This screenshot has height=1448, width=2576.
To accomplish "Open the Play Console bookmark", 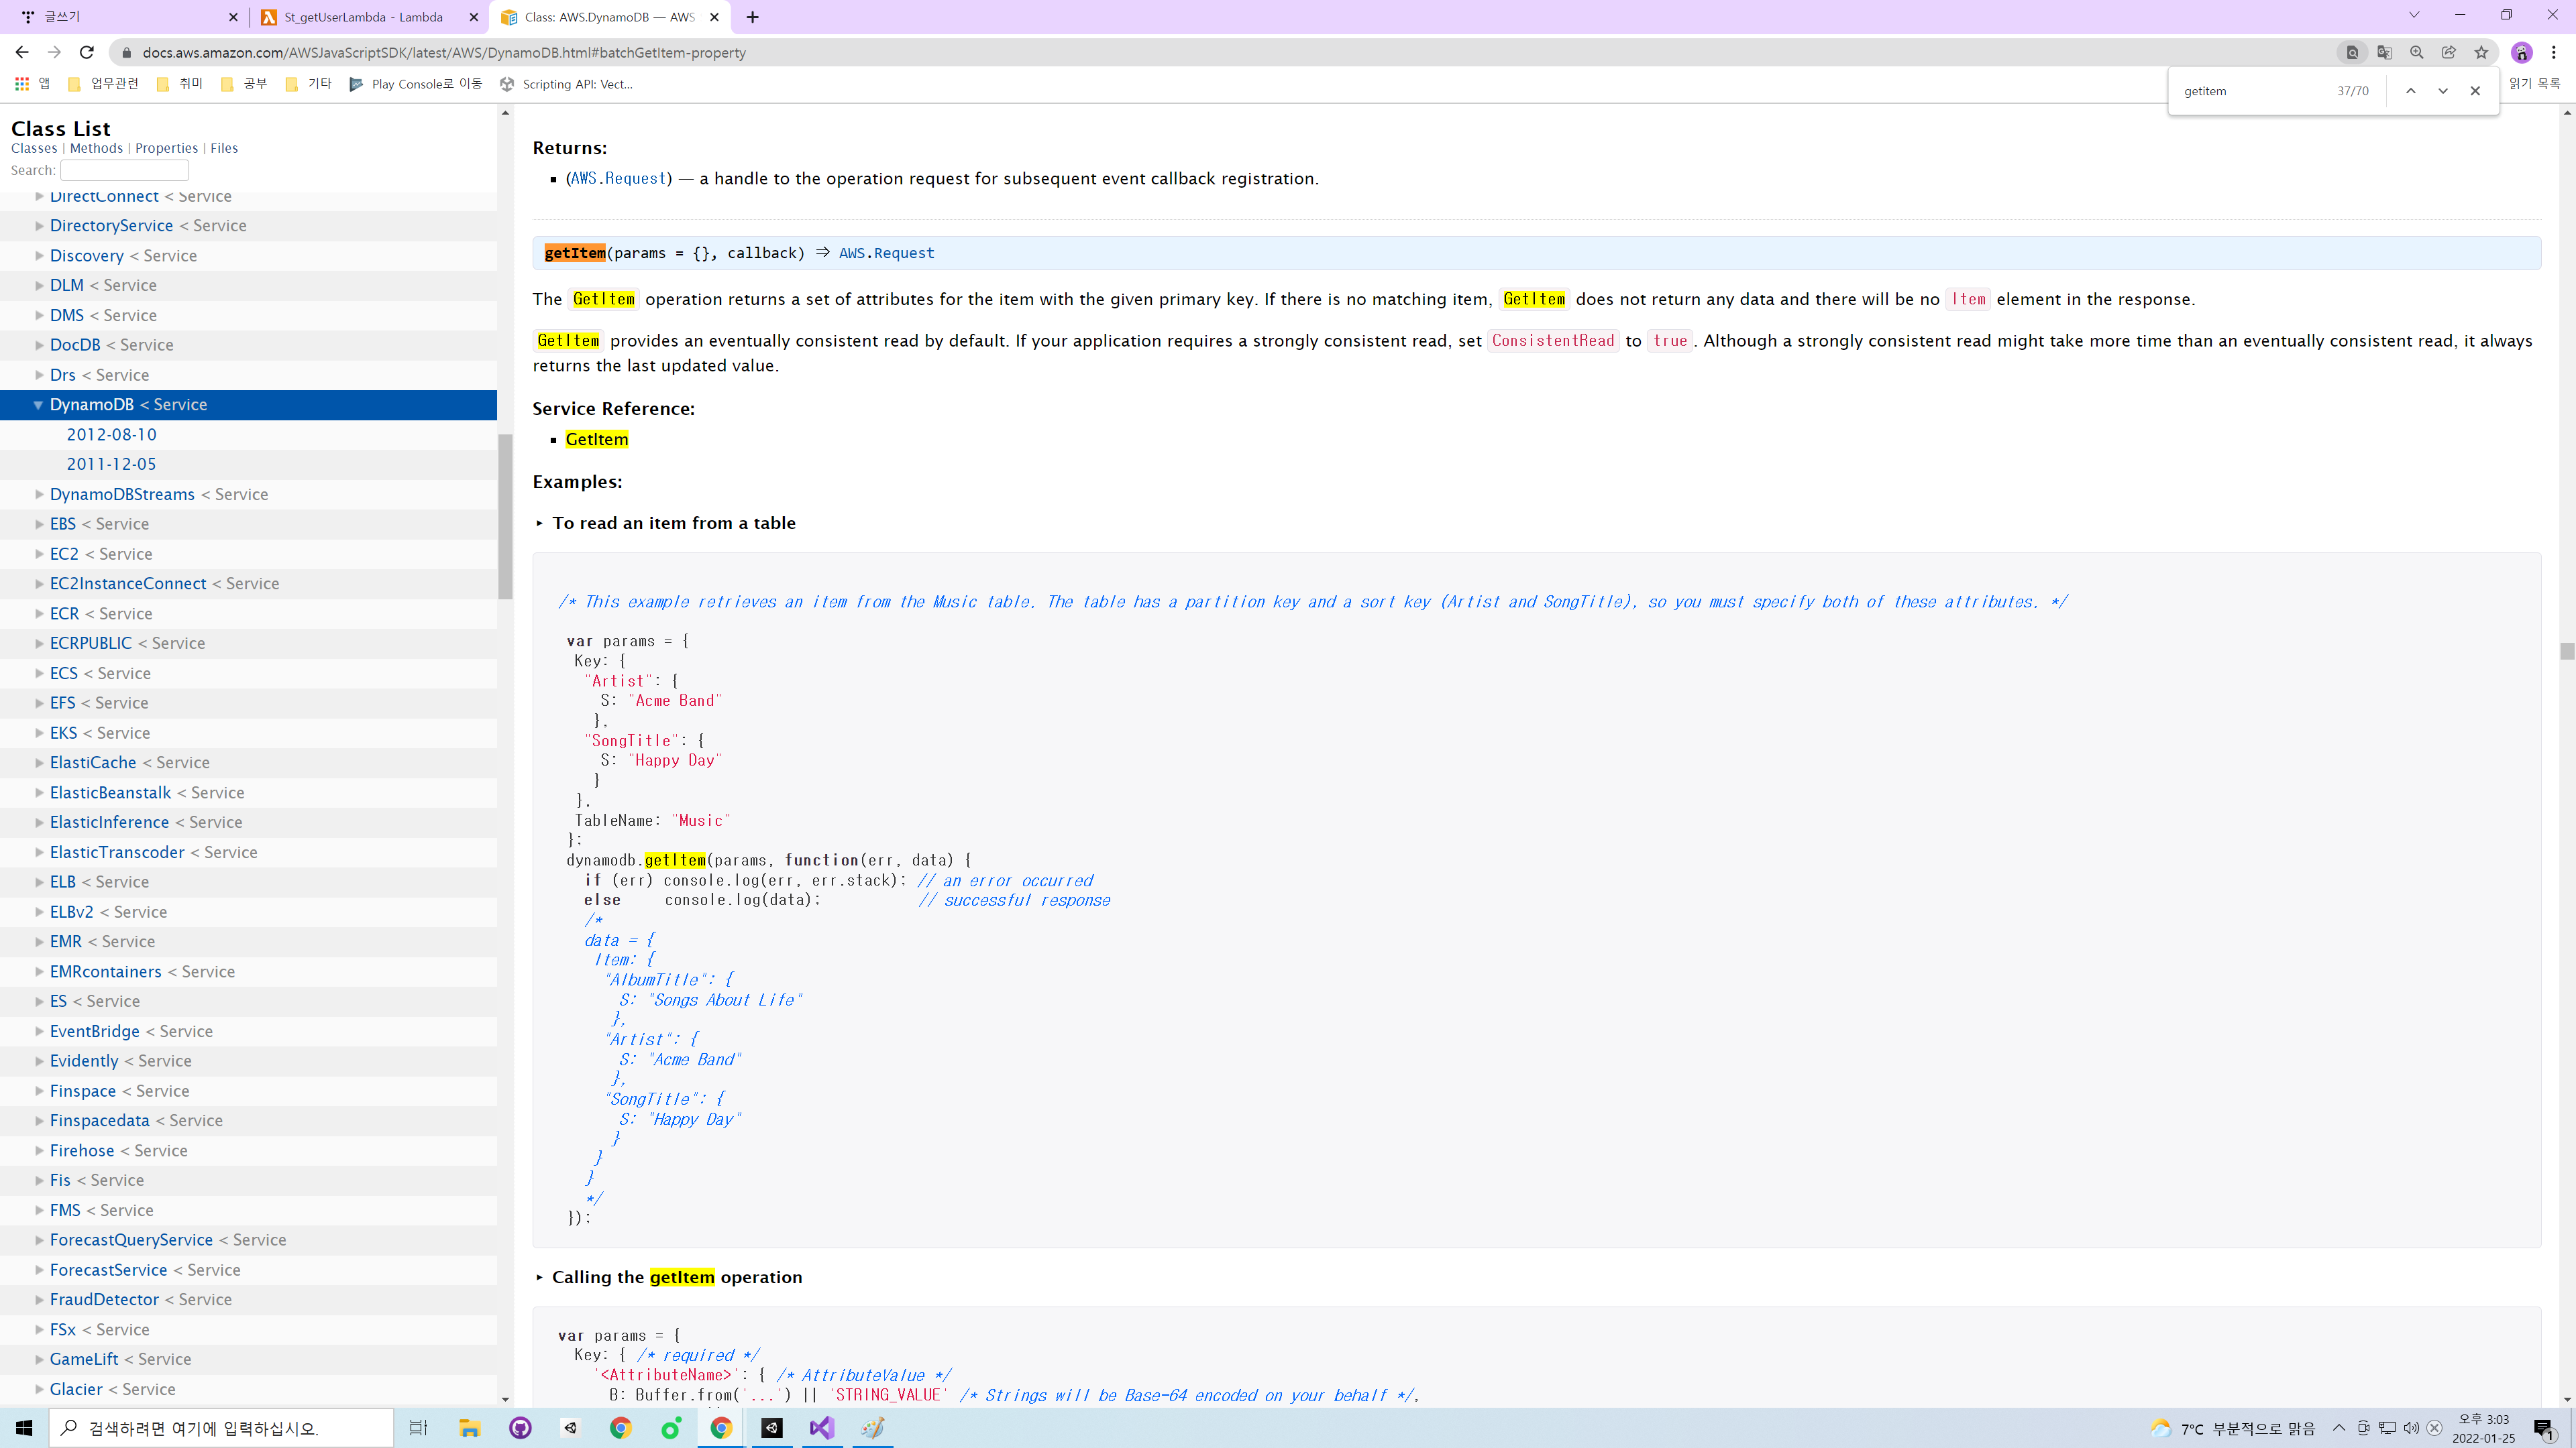I will [415, 84].
